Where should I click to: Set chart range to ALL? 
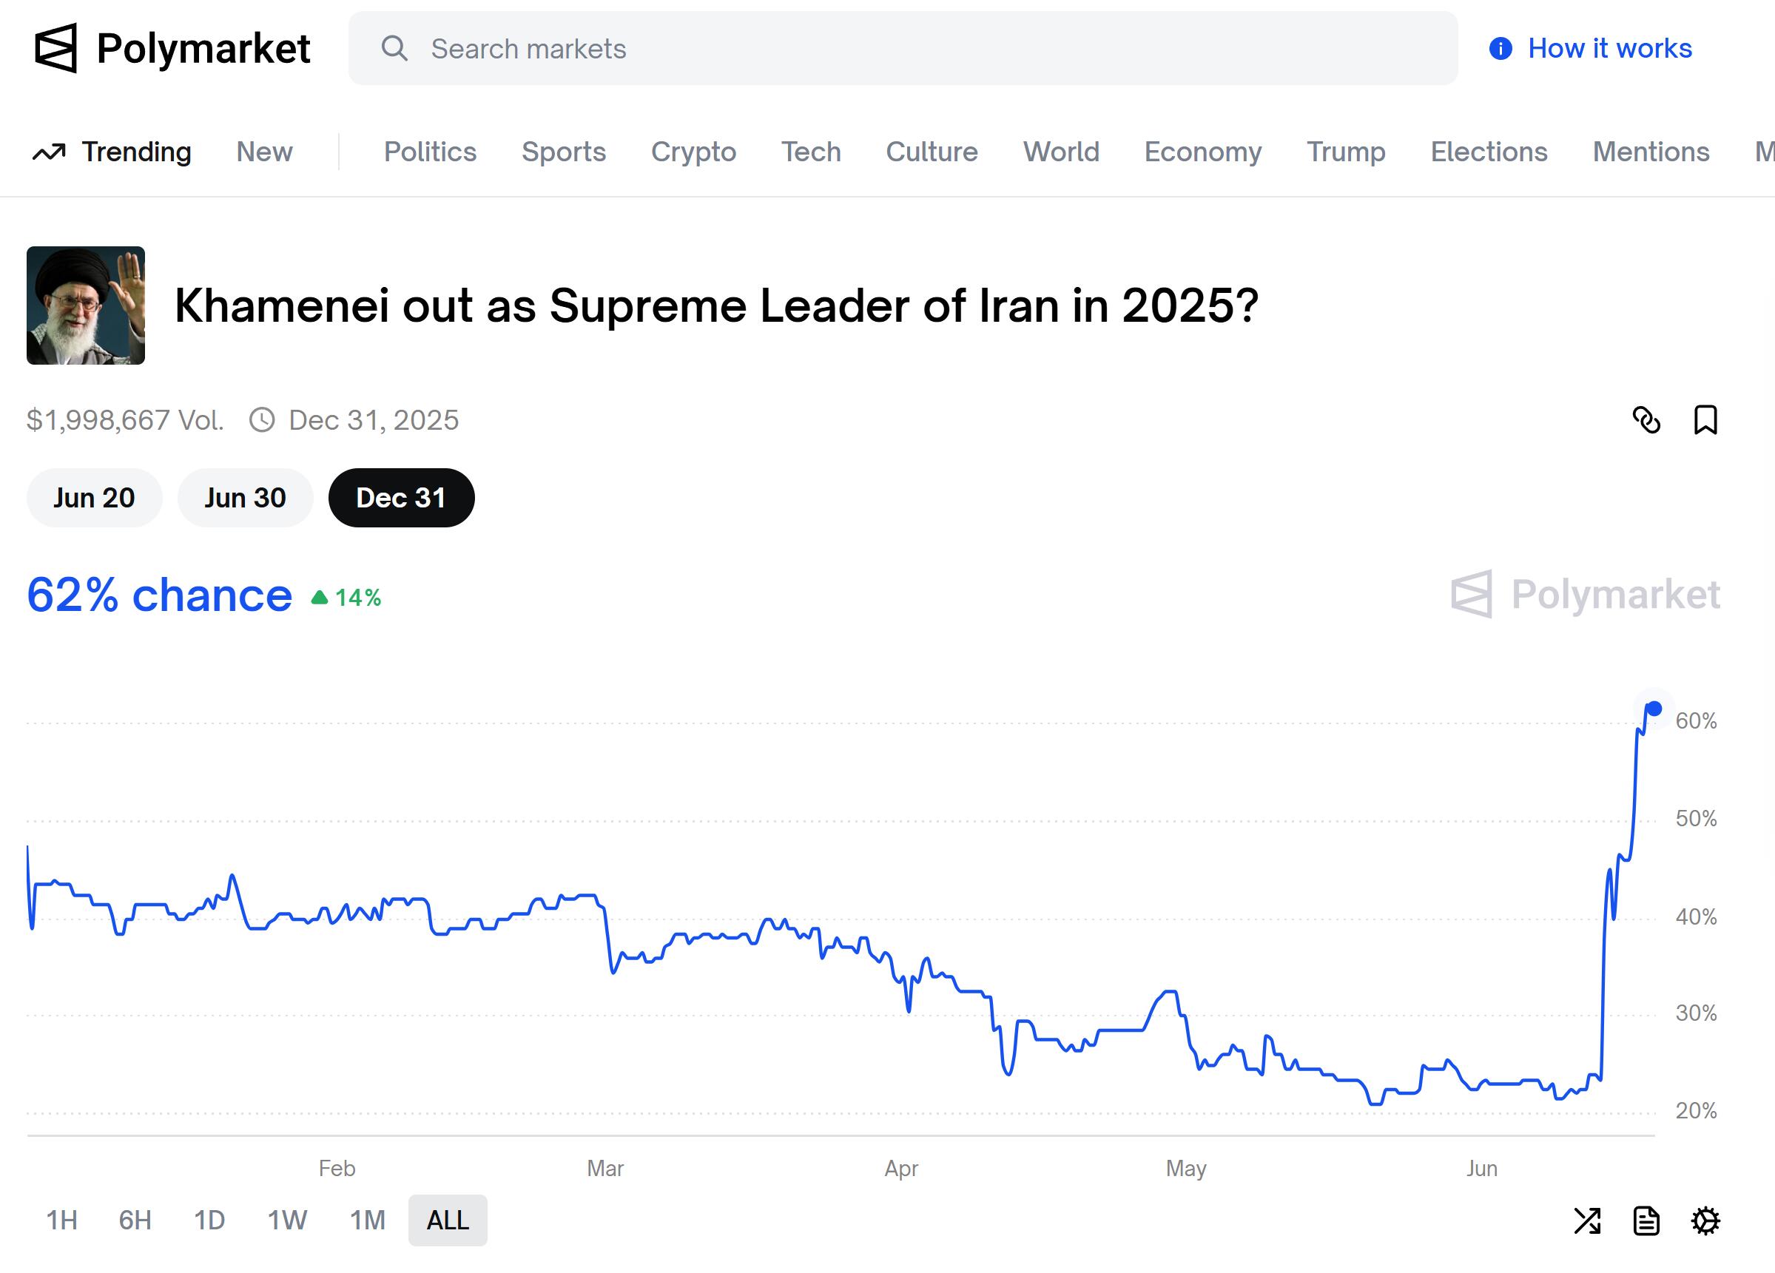[448, 1220]
